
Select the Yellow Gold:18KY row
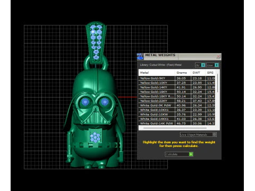(177, 92)
